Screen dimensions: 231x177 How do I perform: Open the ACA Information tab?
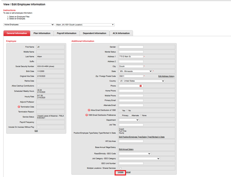click(121, 33)
